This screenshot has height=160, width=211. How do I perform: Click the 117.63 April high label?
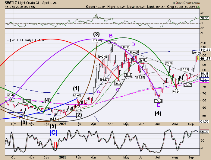(112, 42)
